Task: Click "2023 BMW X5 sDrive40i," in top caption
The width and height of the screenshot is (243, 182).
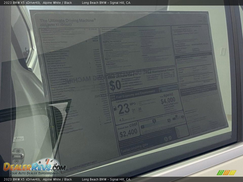Action: click(22, 3)
